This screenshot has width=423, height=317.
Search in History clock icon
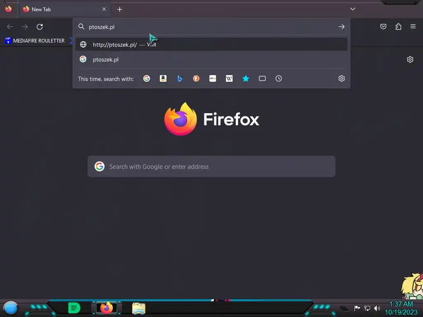(x=279, y=78)
